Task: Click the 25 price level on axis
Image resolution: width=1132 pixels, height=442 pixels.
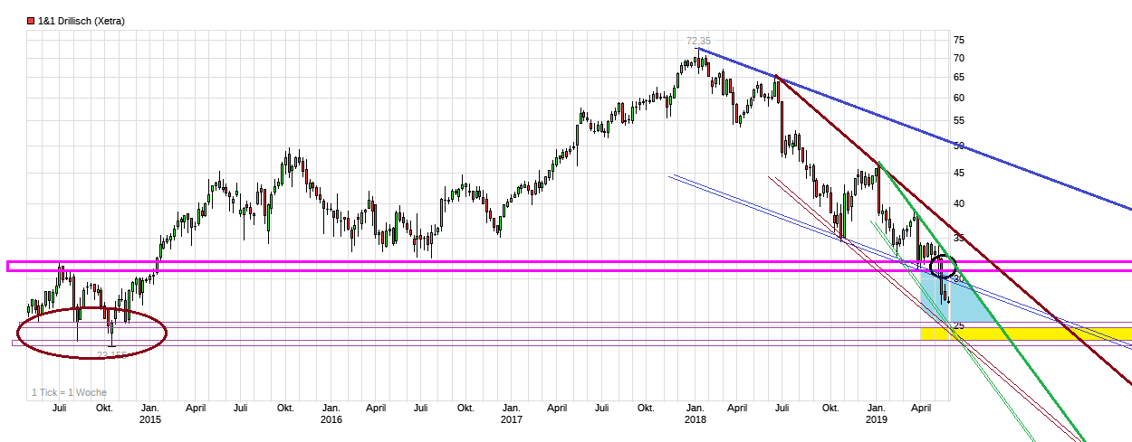Action: pyautogui.click(x=958, y=324)
